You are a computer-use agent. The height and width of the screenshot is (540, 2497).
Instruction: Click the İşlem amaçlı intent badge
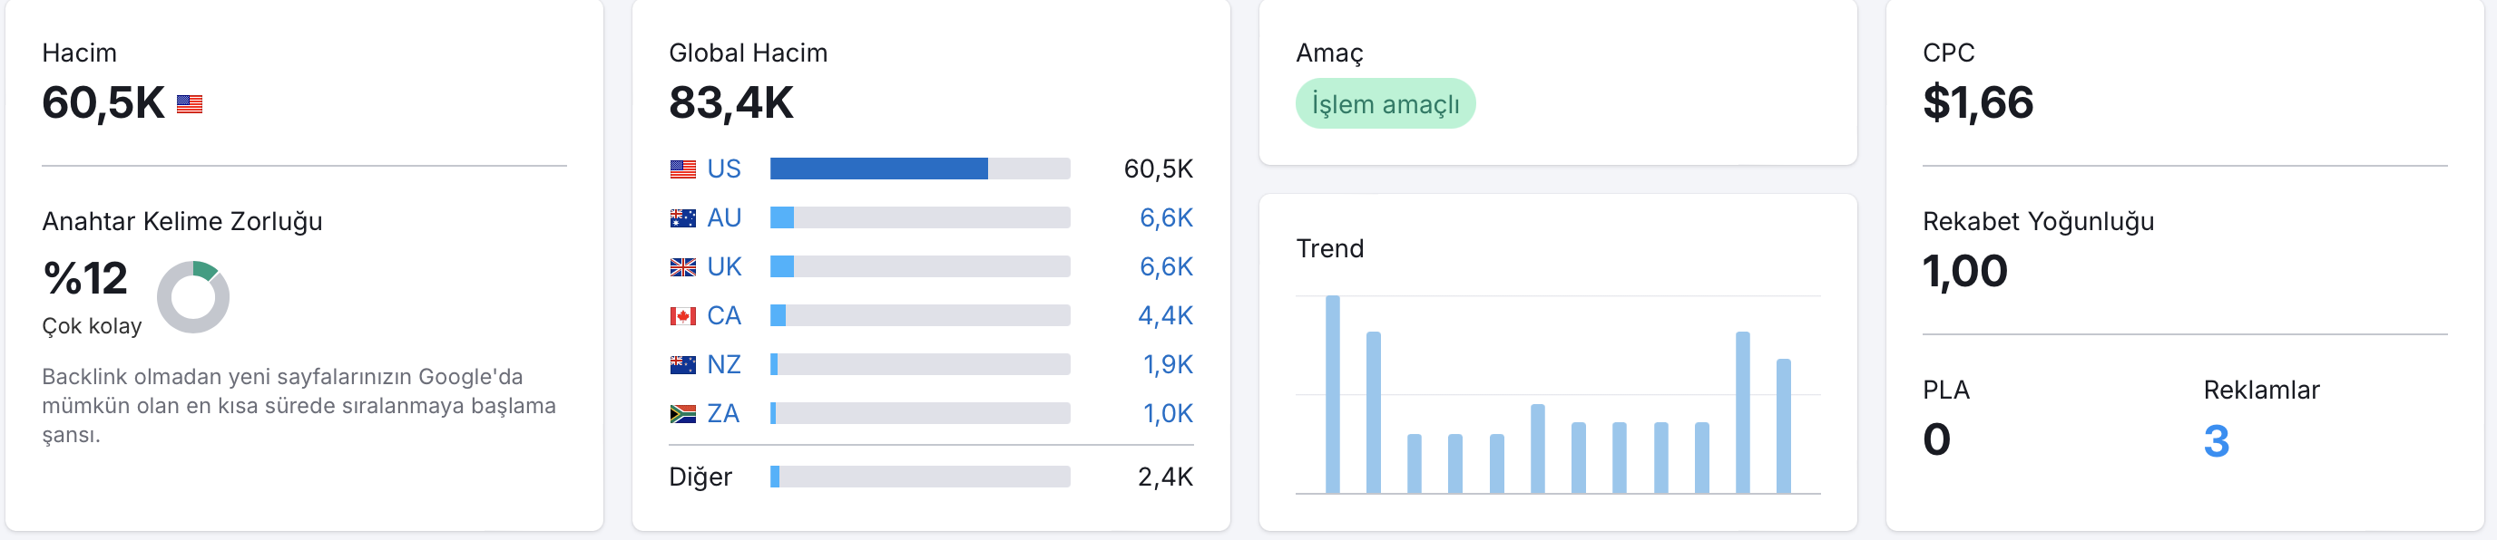1386,104
